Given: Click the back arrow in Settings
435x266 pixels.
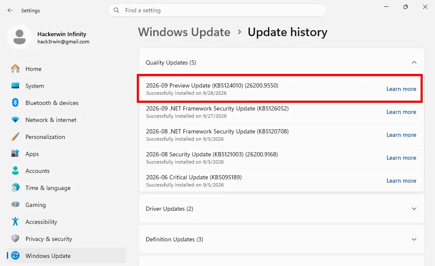Looking at the screenshot, I should tap(10, 10).
